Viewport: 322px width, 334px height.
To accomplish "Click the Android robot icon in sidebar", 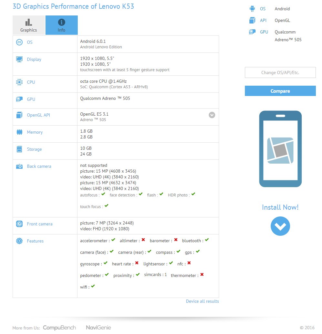I will click(x=252, y=9).
